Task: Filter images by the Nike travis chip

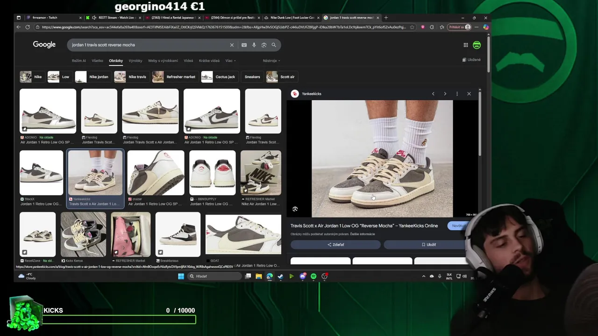Action: (x=132, y=77)
